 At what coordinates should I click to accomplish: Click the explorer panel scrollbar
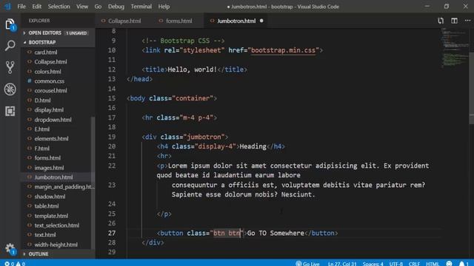click(93, 183)
